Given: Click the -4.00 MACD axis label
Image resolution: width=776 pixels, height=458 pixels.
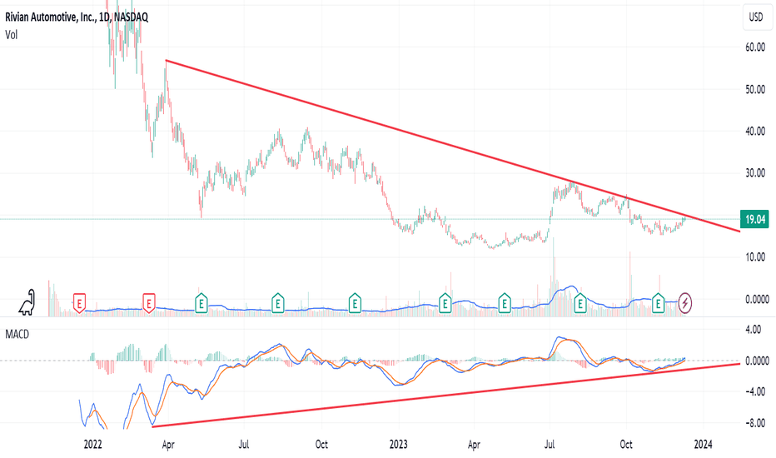Looking at the screenshot, I should 755,391.
